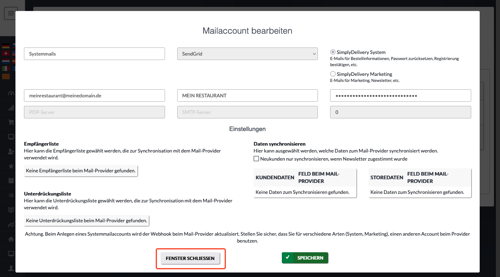The image size is (500, 277).
Task: Open the shopping cart sidebar icon
Action: 11,122
